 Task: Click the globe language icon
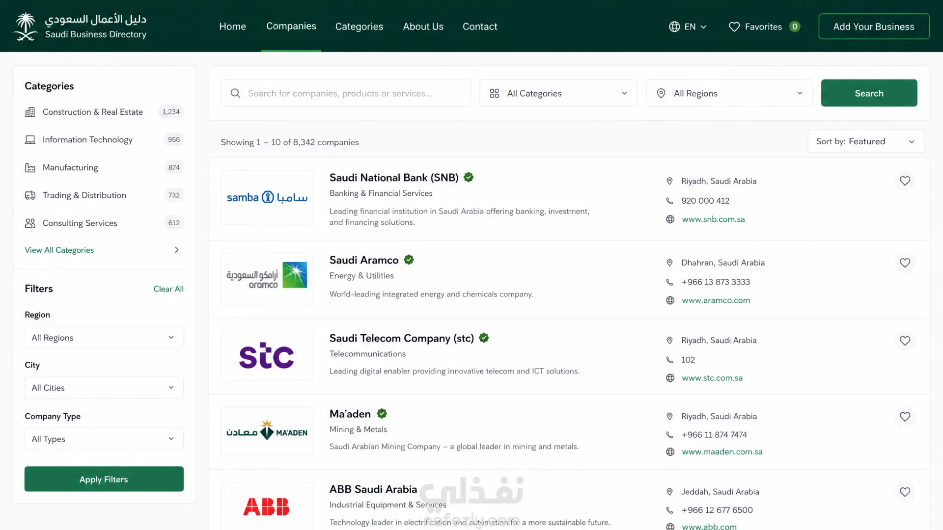point(674,26)
